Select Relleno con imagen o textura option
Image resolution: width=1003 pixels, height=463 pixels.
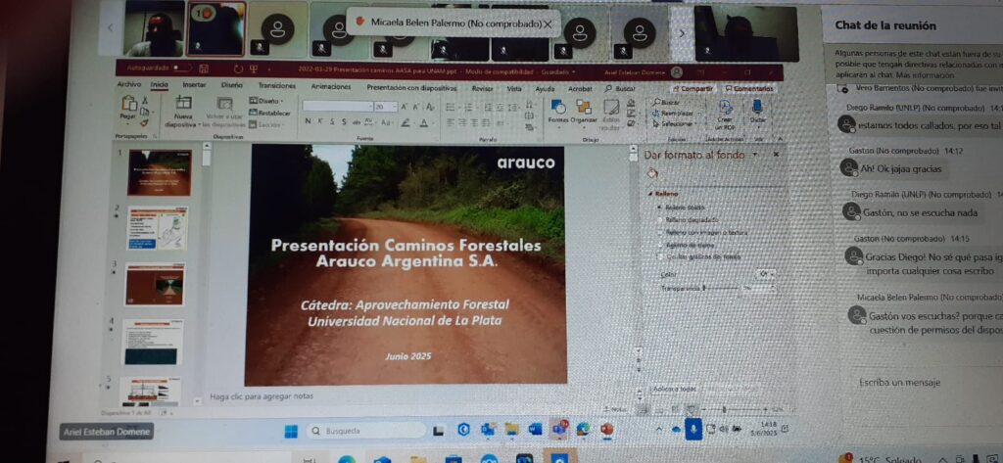[x=661, y=233]
